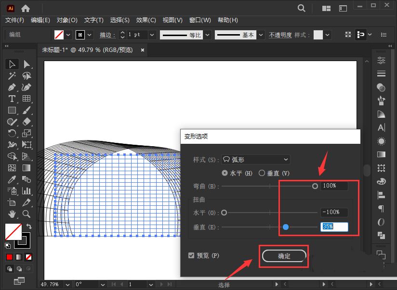Image resolution: width=397 pixels, height=290 pixels.
Task: Enable the 预览 preview checkbox
Action: pos(191,256)
